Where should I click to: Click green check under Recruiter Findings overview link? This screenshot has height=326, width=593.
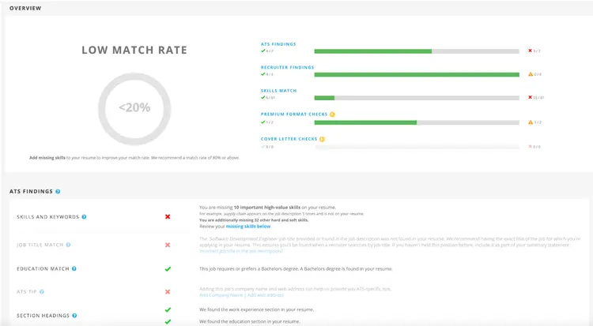263,74
